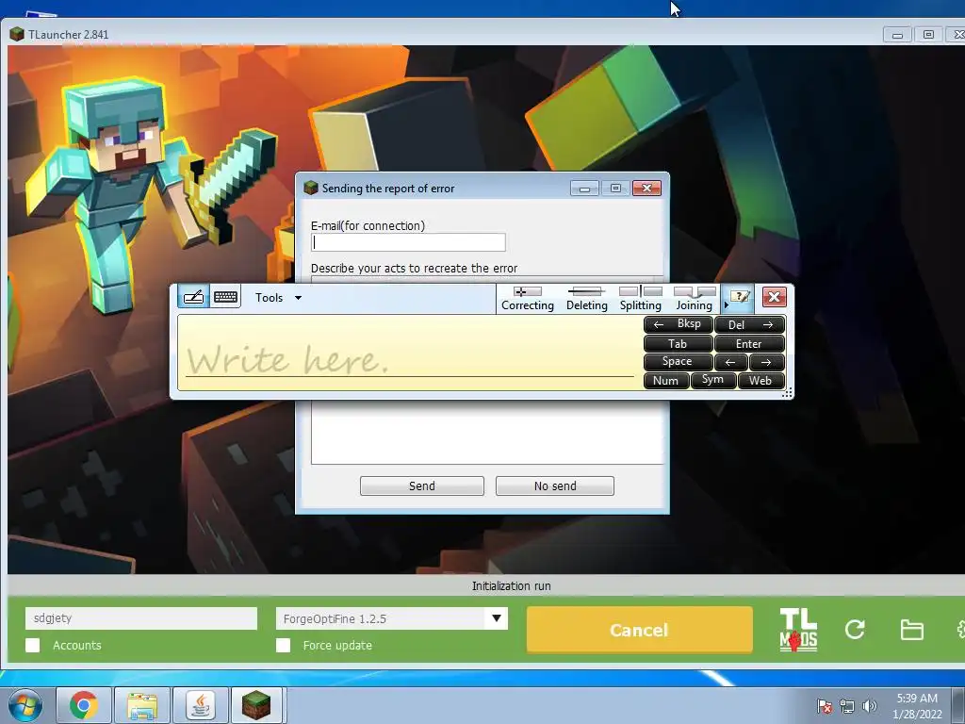Click the Enter key in input panel
Viewport: 965px width, 724px height.
click(x=749, y=343)
